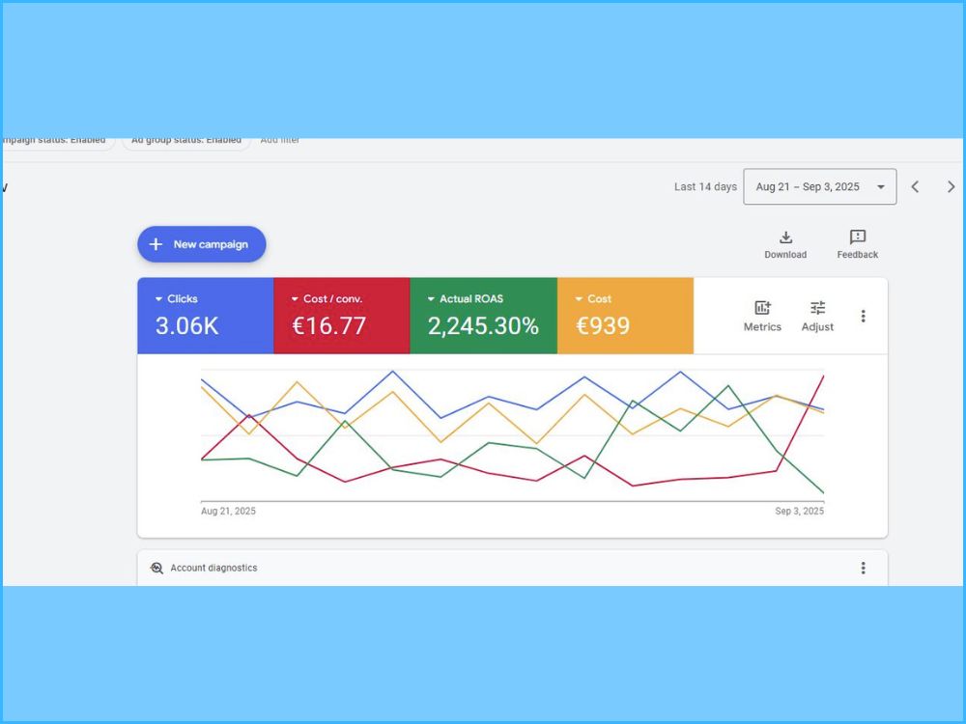This screenshot has width=966, height=724.
Task: Click the Ad group status: Enabled filter chip
Action: click(186, 142)
